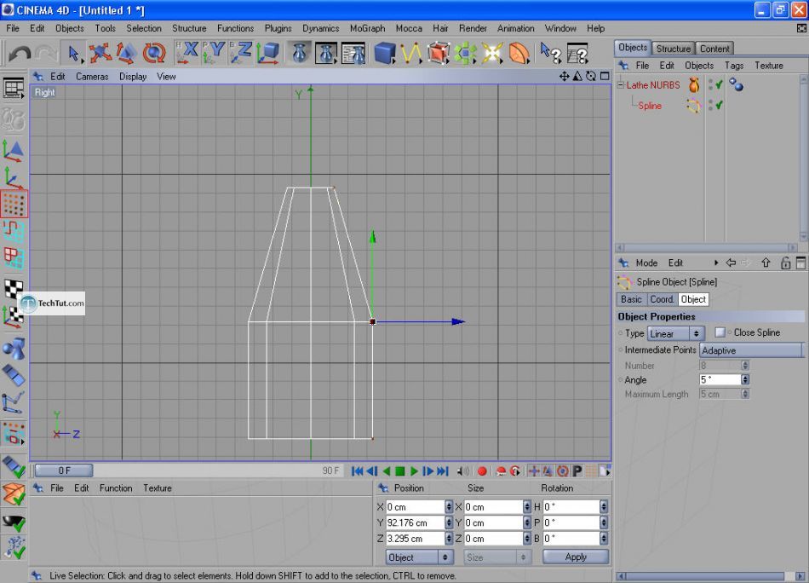Screen dimensions: 809x583
Task: Click the Redo arrow icon
Action: tap(47, 53)
